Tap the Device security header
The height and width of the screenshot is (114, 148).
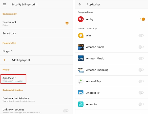tap(10, 14)
